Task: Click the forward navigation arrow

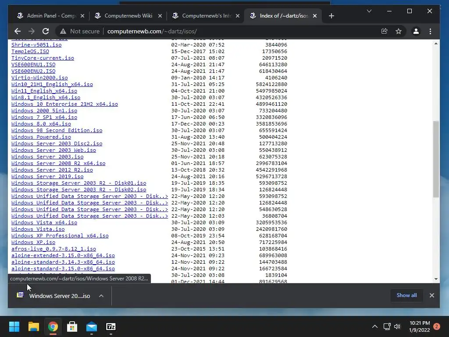Action: 32,31
